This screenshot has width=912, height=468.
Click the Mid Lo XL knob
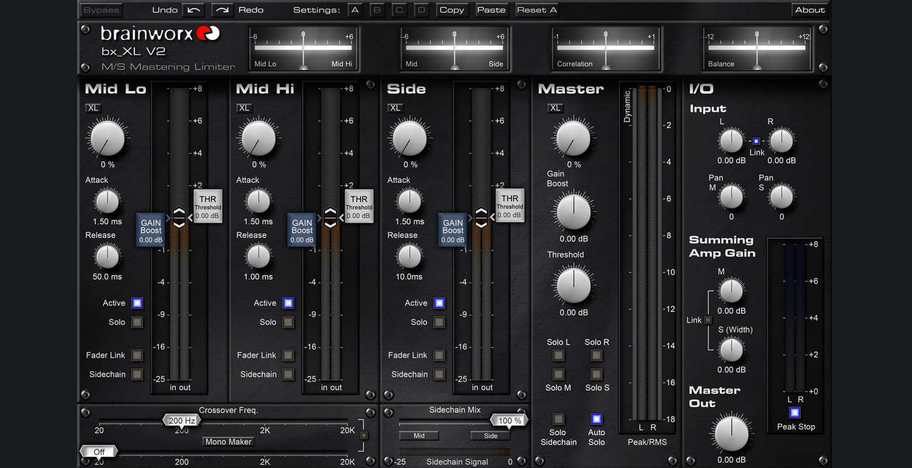click(108, 138)
